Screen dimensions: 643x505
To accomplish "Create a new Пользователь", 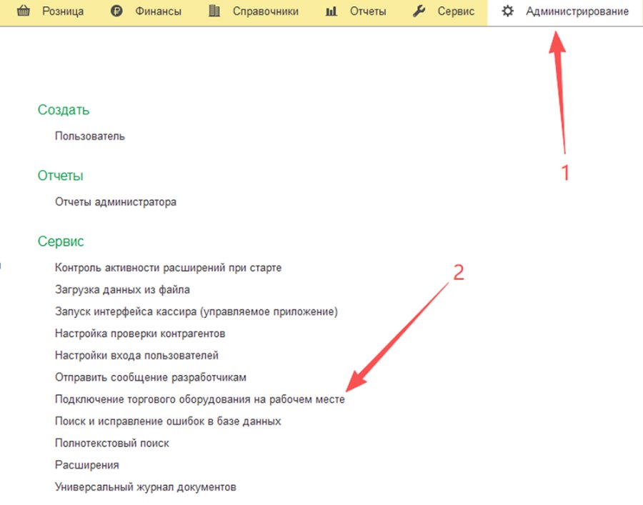I will point(90,136).
